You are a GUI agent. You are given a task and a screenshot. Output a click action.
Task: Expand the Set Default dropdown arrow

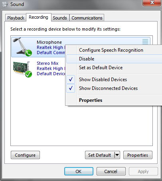pos(117,155)
